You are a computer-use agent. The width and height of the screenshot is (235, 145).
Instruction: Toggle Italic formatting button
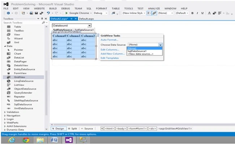pyautogui.click(x=197, y=13)
